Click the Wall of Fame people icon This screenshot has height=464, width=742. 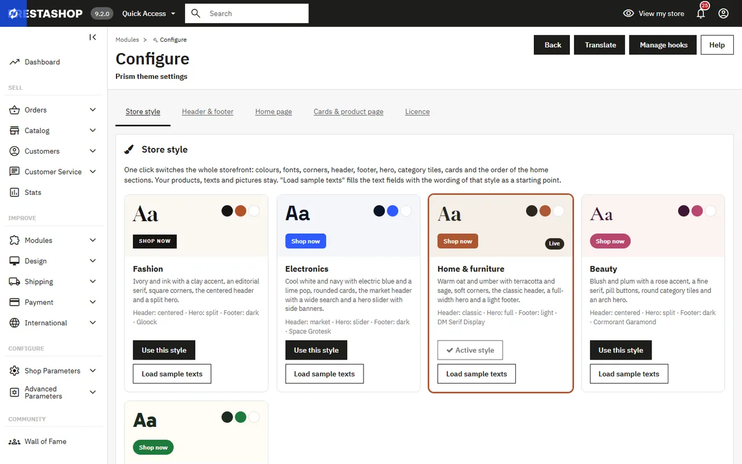(14, 441)
